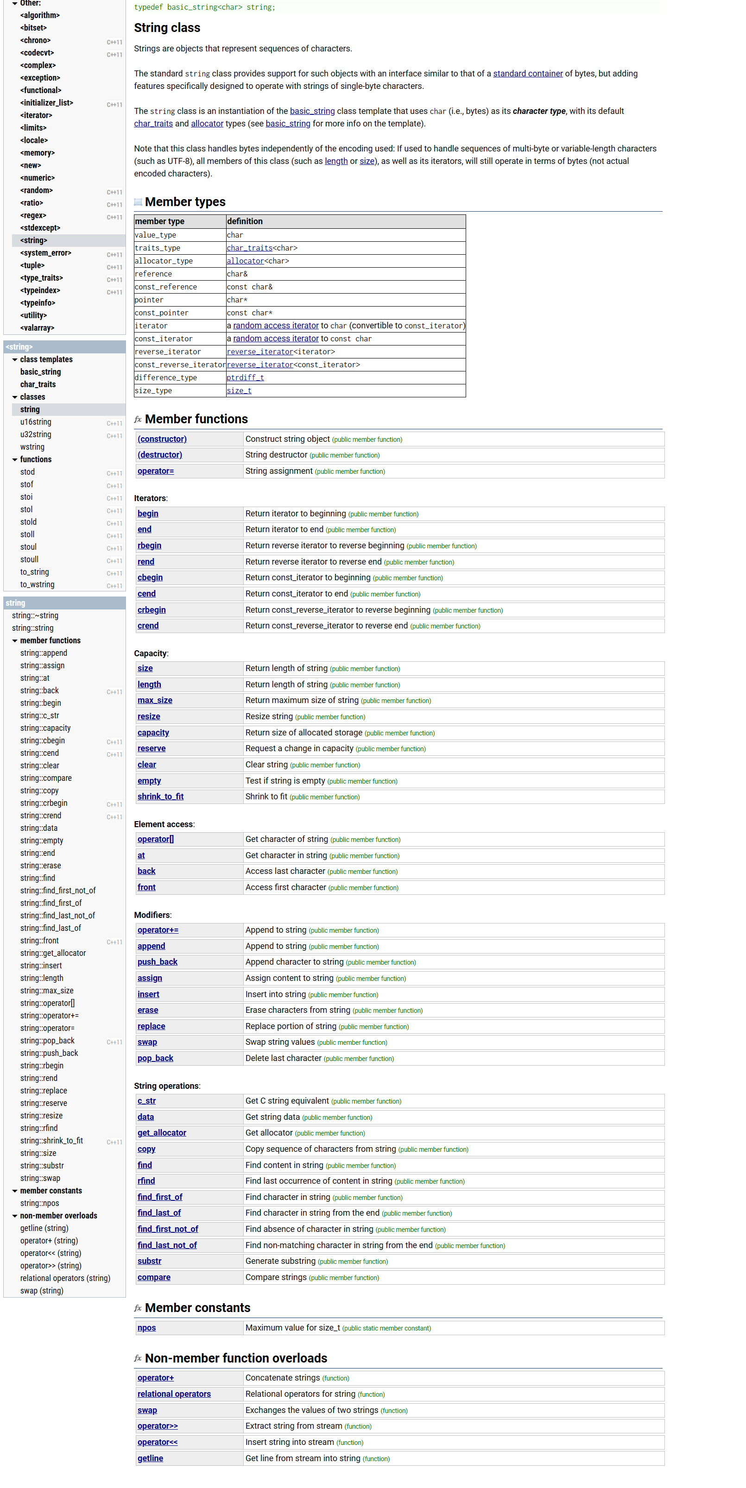This screenshot has height=1488, width=746.
Task: Open the stoi function entry
Action: [x=26, y=497]
